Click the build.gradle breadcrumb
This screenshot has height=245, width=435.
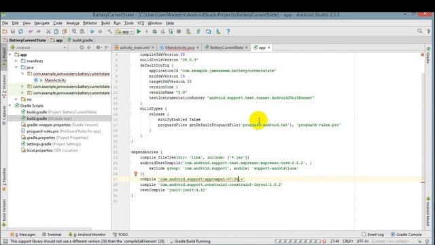pos(80,40)
